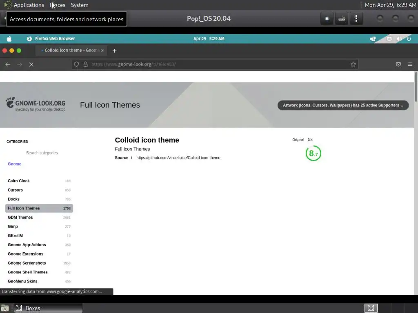The image size is (418, 313).
Task: Click the Boxes taskbar button
Action: click(48, 308)
